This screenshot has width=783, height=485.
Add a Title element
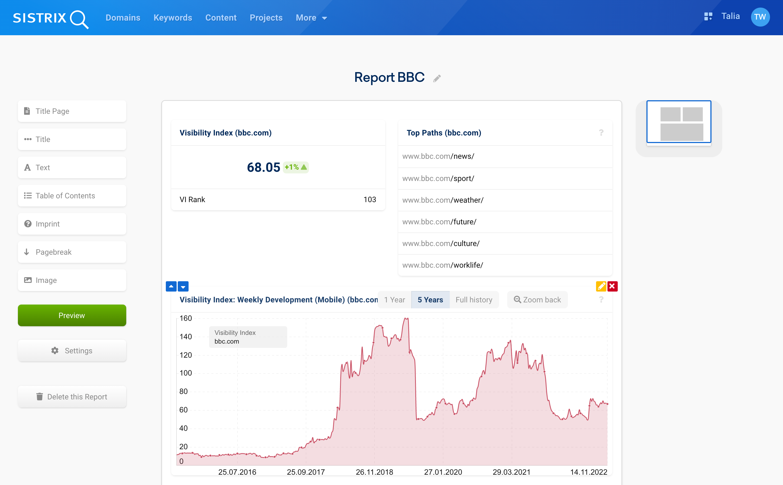coord(72,139)
